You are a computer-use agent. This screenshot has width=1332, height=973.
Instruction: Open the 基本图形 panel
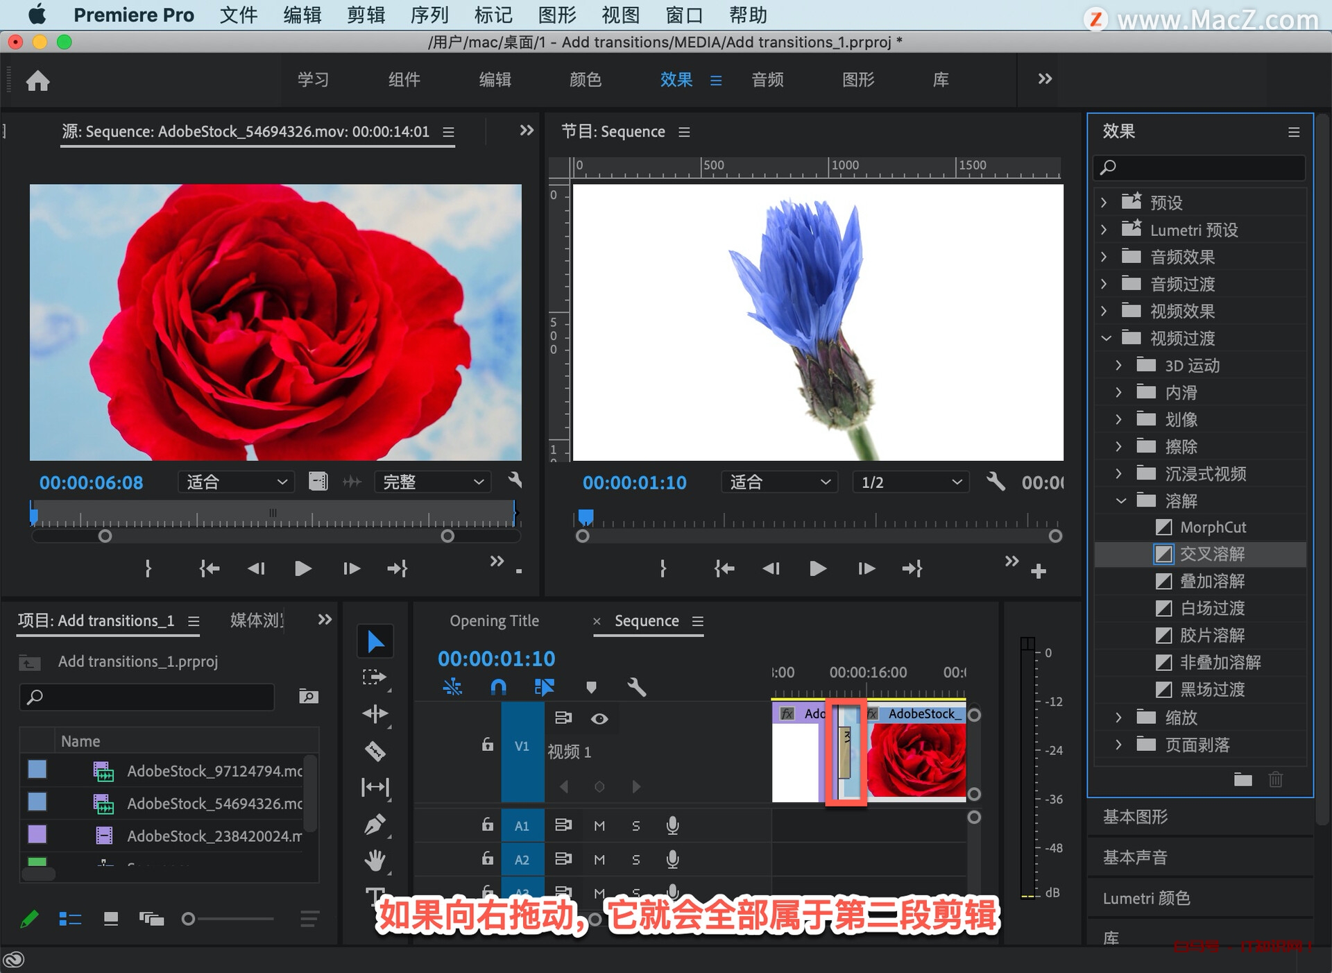pyautogui.click(x=1136, y=817)
